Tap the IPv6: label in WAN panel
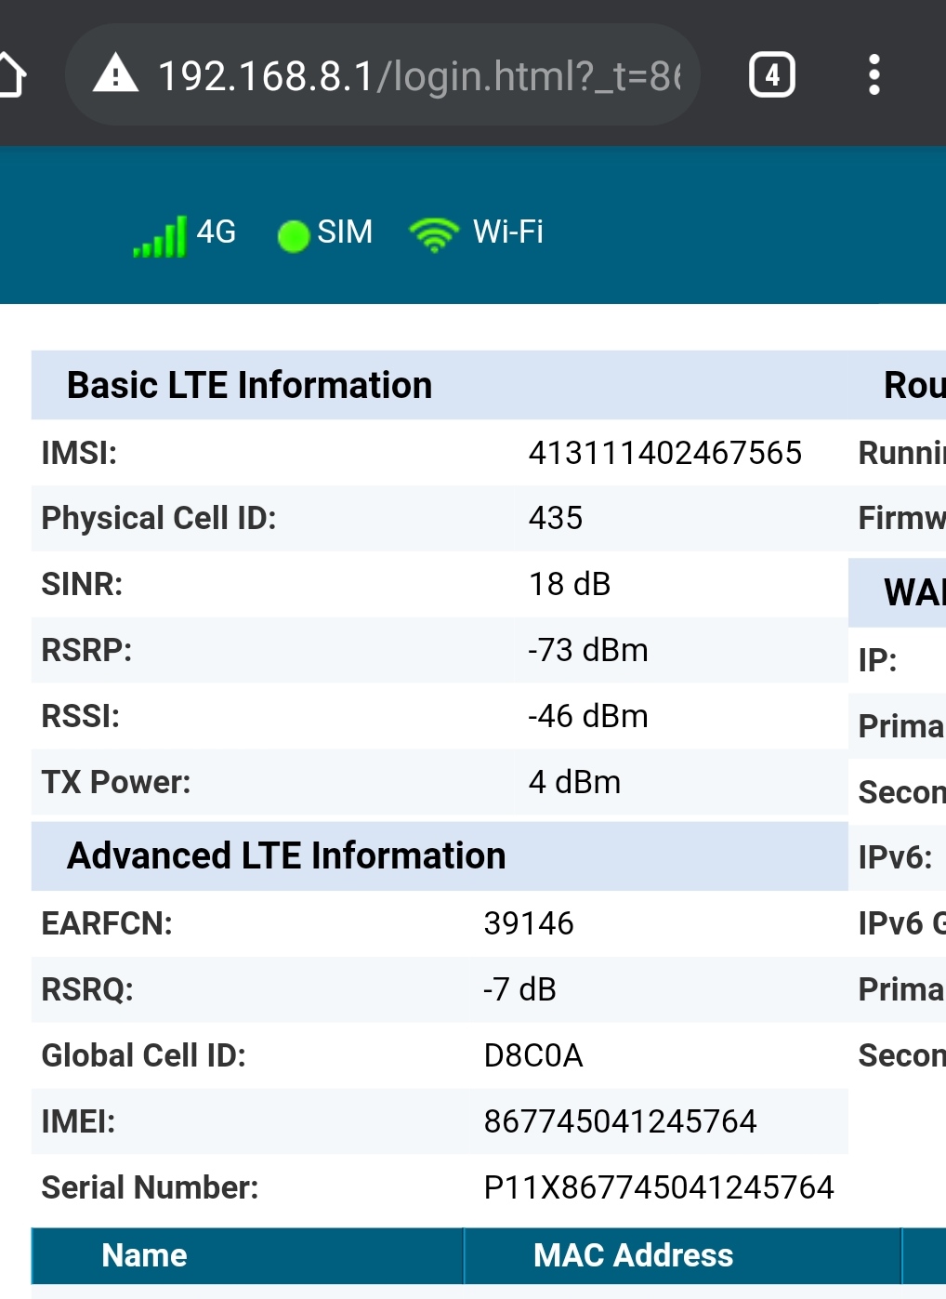Viewport: 946px width, 1299px height. (895, 857)
